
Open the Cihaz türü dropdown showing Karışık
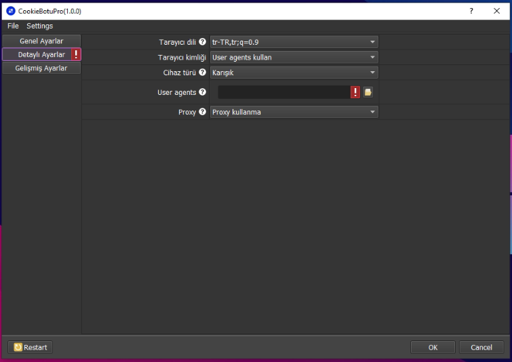pyautogui.click(x=294, y=73)
